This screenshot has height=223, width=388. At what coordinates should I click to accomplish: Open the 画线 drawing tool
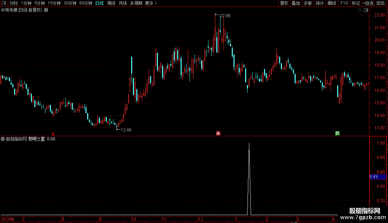click(332, 3)
